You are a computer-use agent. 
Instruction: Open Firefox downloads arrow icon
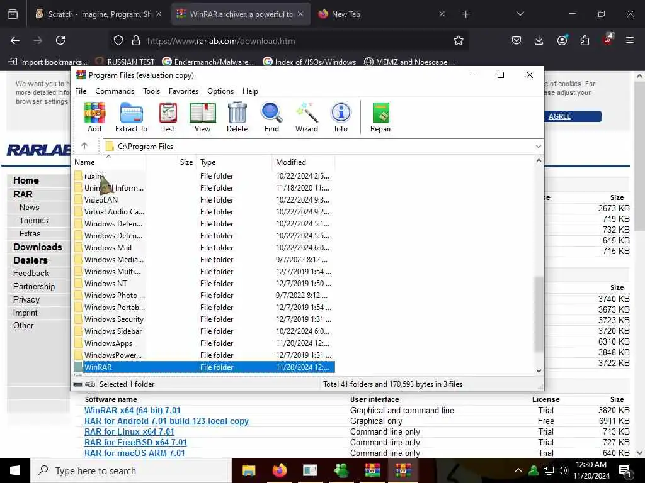[x=539, y=40]
